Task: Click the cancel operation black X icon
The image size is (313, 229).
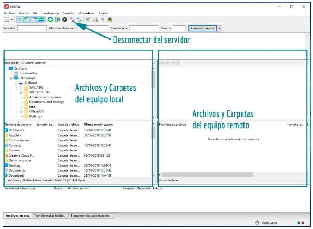Action: 64,20
